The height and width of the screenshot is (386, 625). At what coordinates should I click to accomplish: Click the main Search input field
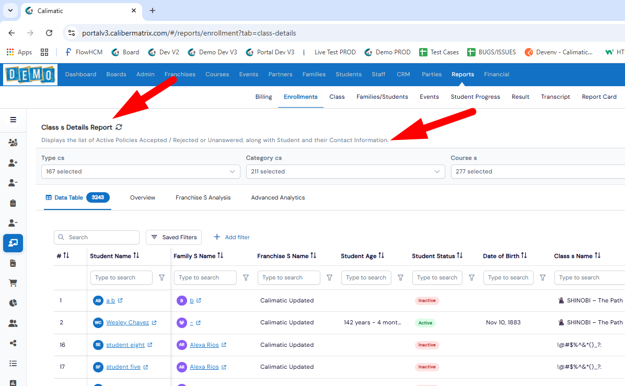click(97, 238)
